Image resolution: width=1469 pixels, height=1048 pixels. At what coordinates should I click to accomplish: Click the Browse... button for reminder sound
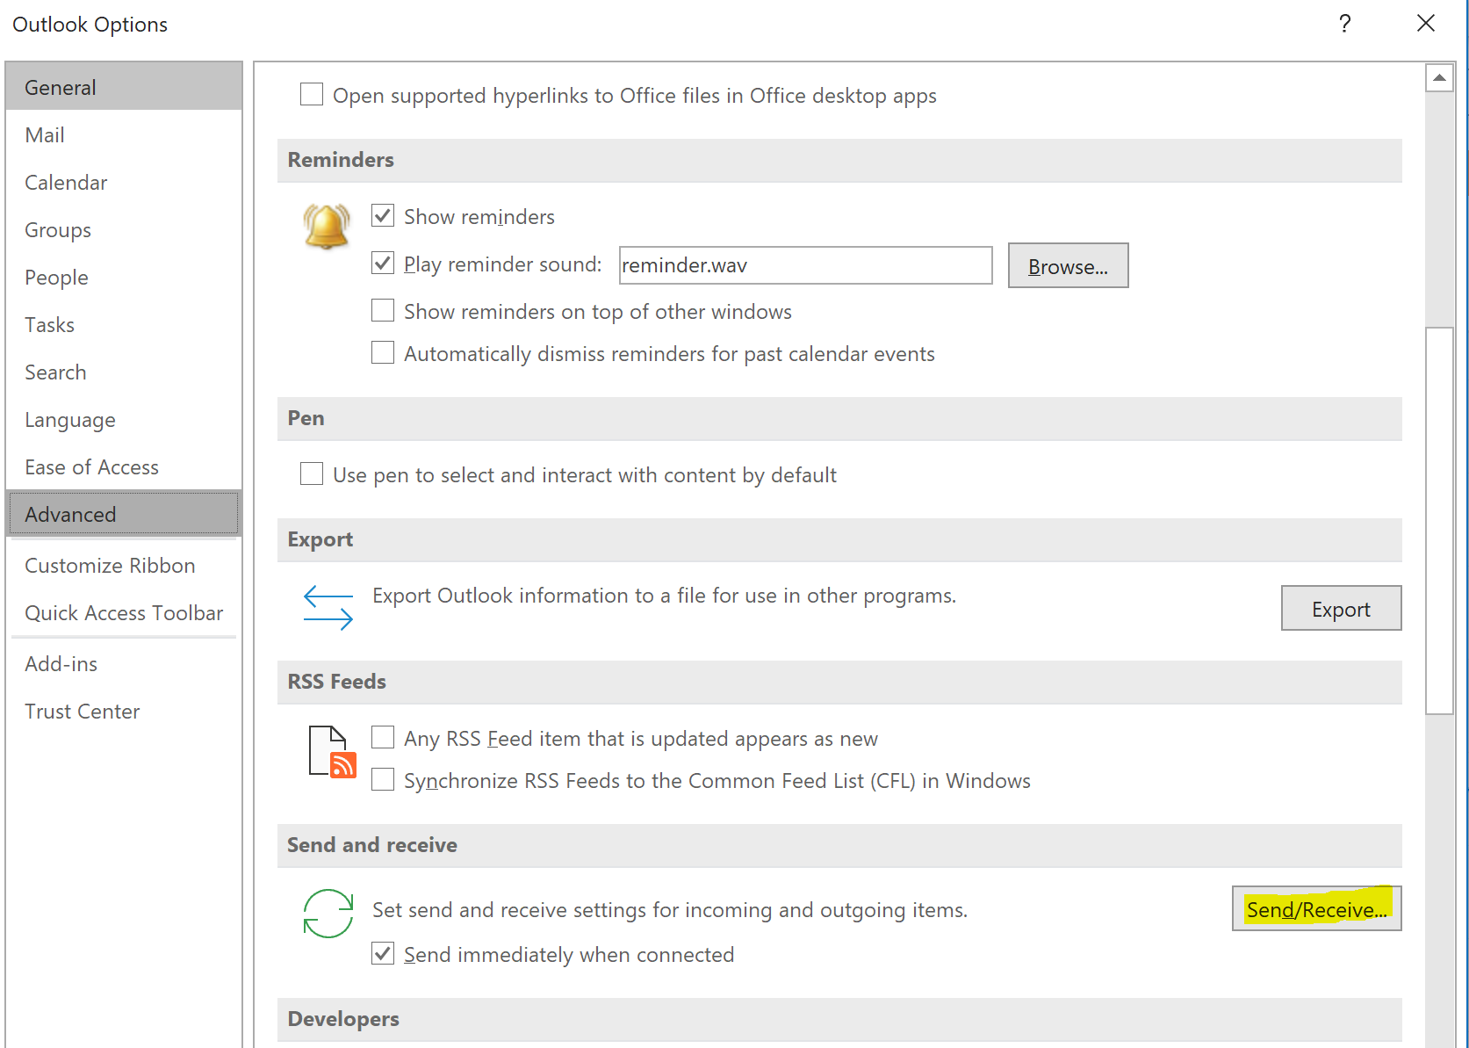[x=1068, y=265]
